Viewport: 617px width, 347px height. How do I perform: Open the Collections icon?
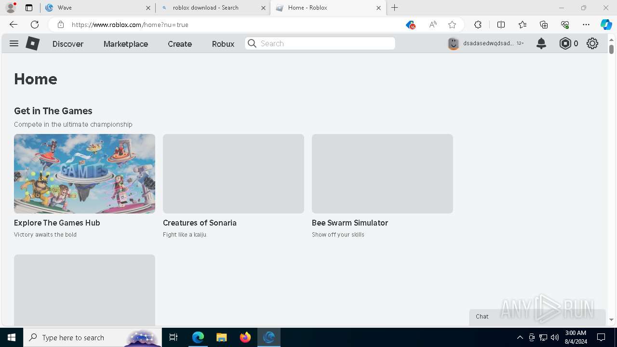tap(544, 25)
